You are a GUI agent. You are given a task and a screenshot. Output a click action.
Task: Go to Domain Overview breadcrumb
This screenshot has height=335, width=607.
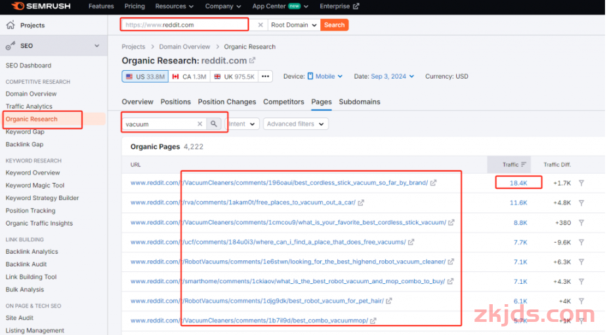(x=184, y=47)
